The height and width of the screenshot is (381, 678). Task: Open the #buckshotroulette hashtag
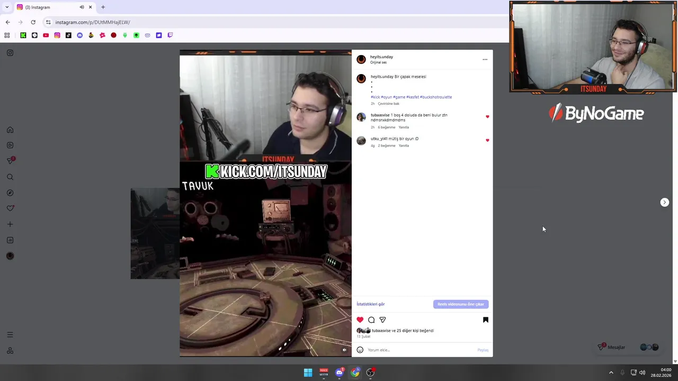[x=436, y=97]
